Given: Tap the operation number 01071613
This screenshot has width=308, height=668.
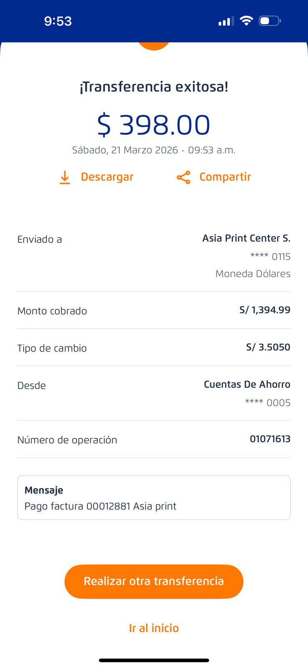Looking at the screenshot, I should (270, 439).
